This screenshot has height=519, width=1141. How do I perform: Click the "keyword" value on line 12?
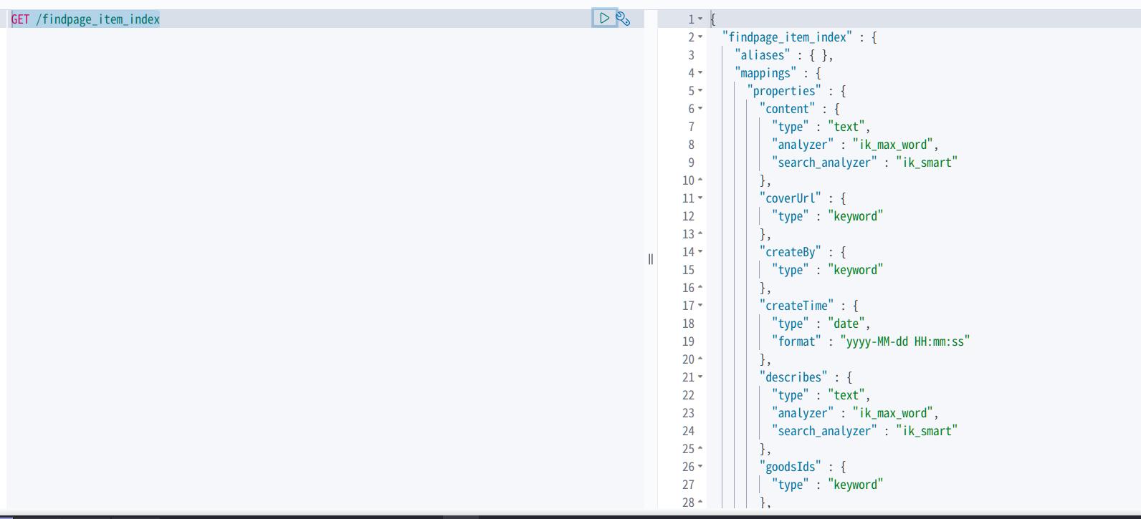pos(856,216)
